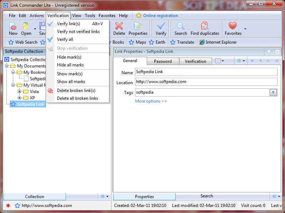The height and width of the screenshot is (213, 285).
Task: Open the Translate star shortcut
Action: pos(182,42)
